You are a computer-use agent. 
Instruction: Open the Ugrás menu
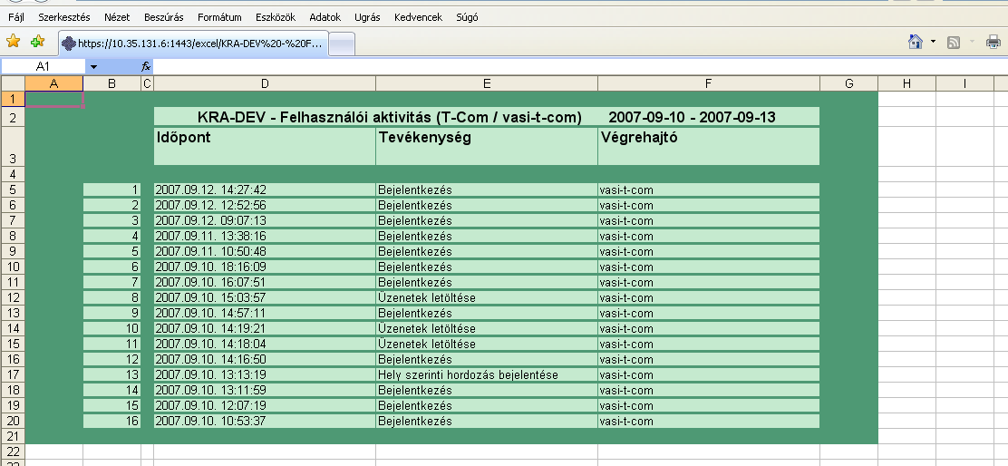pos(368,17)
